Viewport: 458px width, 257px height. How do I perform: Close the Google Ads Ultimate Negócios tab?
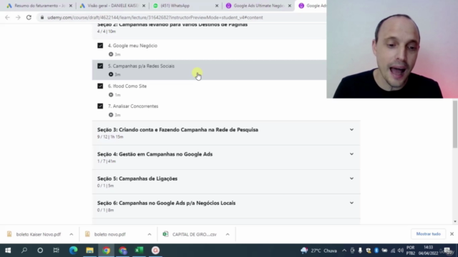click(290, 6)
